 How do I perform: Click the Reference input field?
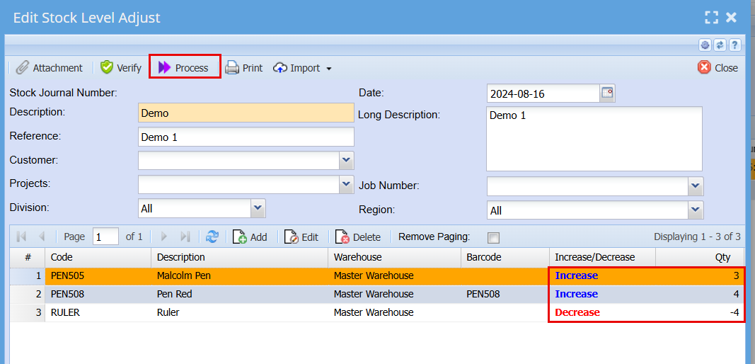246,137
